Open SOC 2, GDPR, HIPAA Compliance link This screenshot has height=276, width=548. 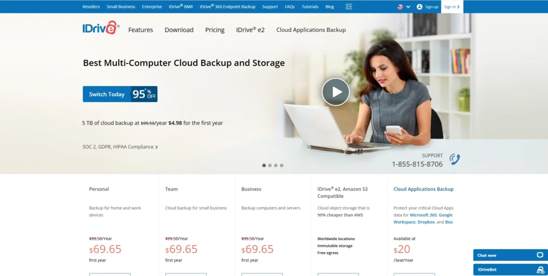tap(120, 147)
